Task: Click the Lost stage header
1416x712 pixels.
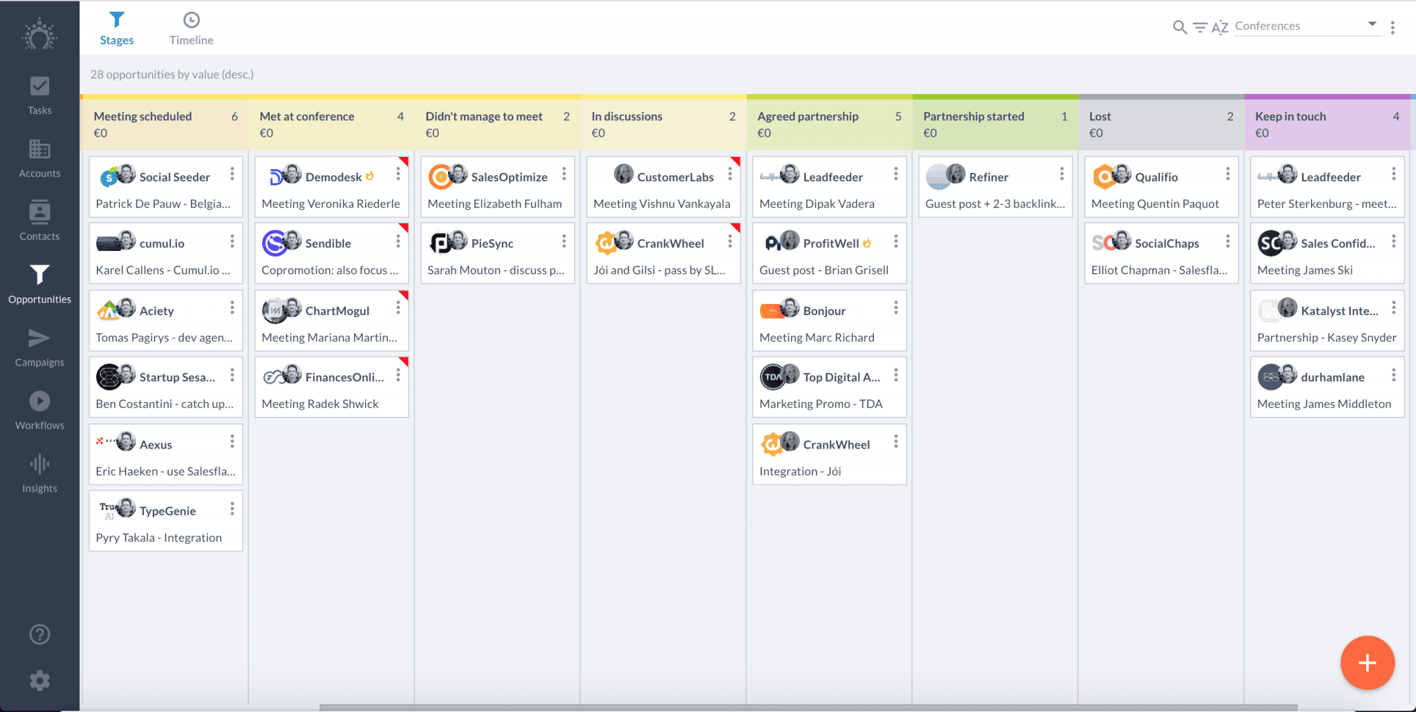Action: (x=1161, y=124)
